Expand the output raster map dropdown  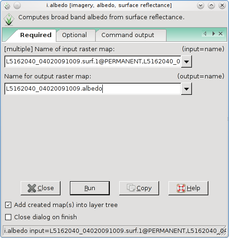[x=186, y=89]
